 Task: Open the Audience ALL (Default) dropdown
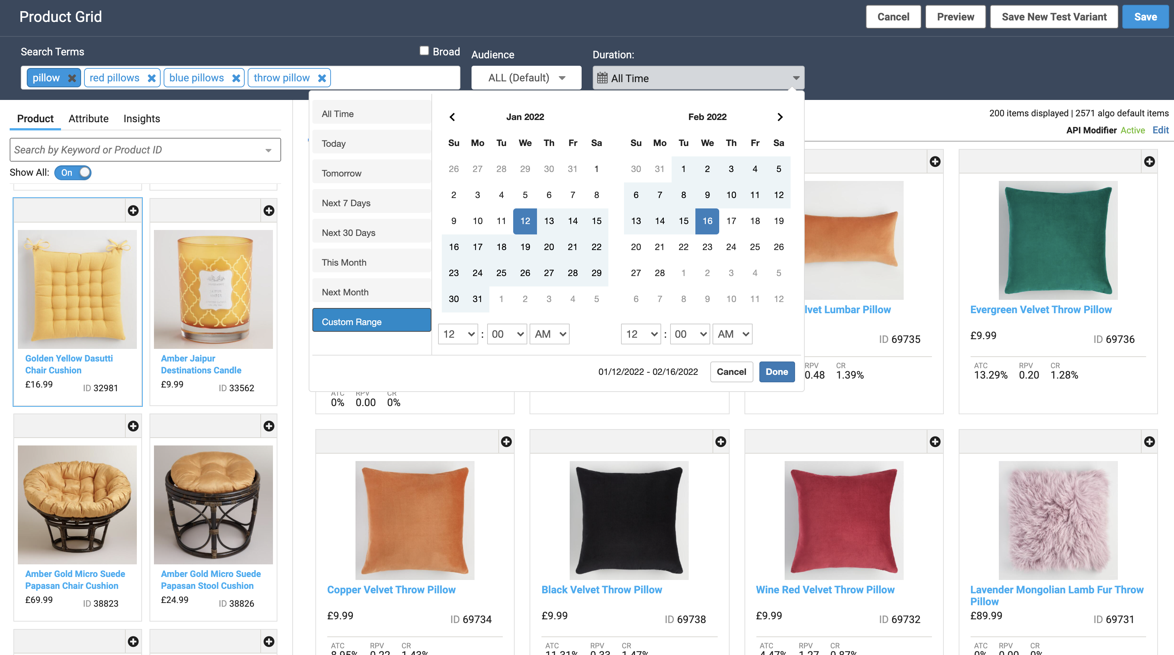(x=526, y=78)
